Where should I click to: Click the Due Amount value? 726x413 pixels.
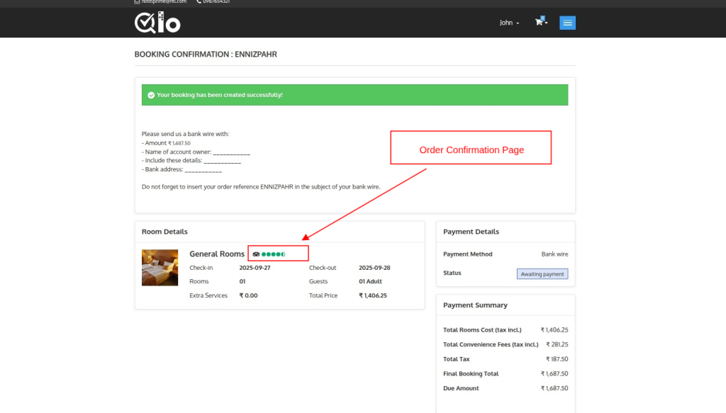point(554,388)
